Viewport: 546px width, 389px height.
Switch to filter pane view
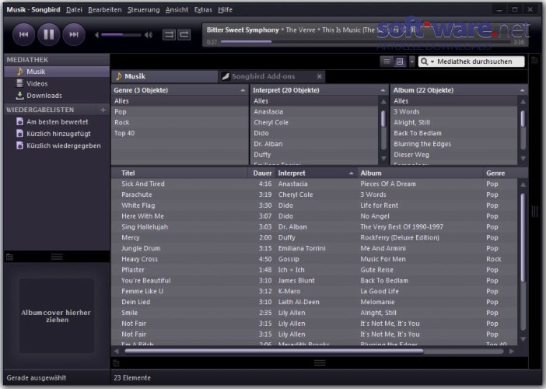[400, 61]
